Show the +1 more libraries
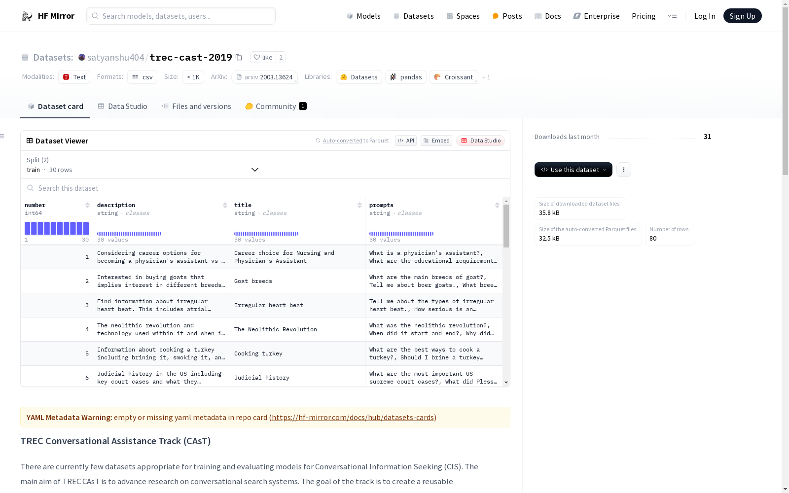Screen dimensions: 789x493 pos(486,77)
